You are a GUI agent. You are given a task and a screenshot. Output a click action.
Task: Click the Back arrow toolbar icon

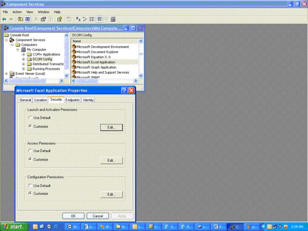[4, 19]
